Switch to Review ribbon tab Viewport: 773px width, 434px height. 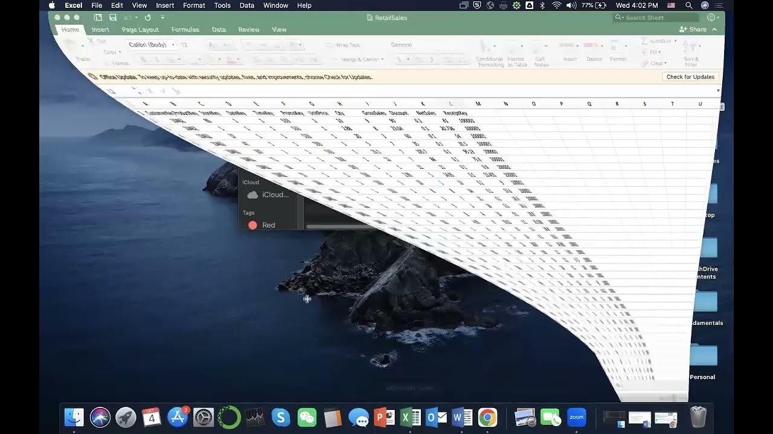(x=249, y=30)
